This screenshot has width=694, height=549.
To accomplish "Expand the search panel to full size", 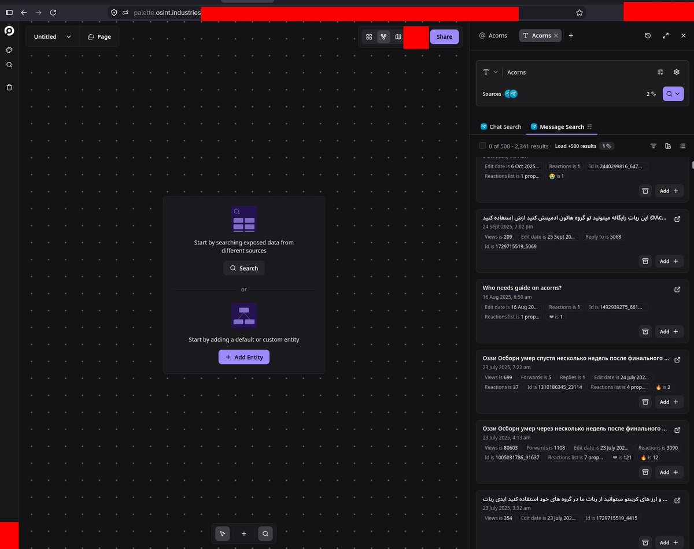I will pyautogui.click(x=666, y=36).
